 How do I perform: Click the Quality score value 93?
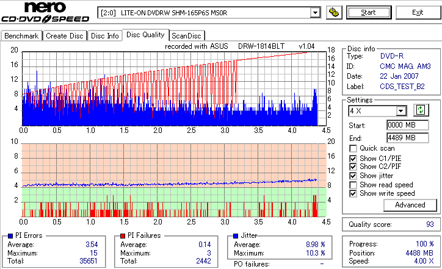[430, 224]
